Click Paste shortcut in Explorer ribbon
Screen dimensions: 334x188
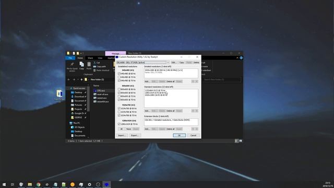click(101, 70)
